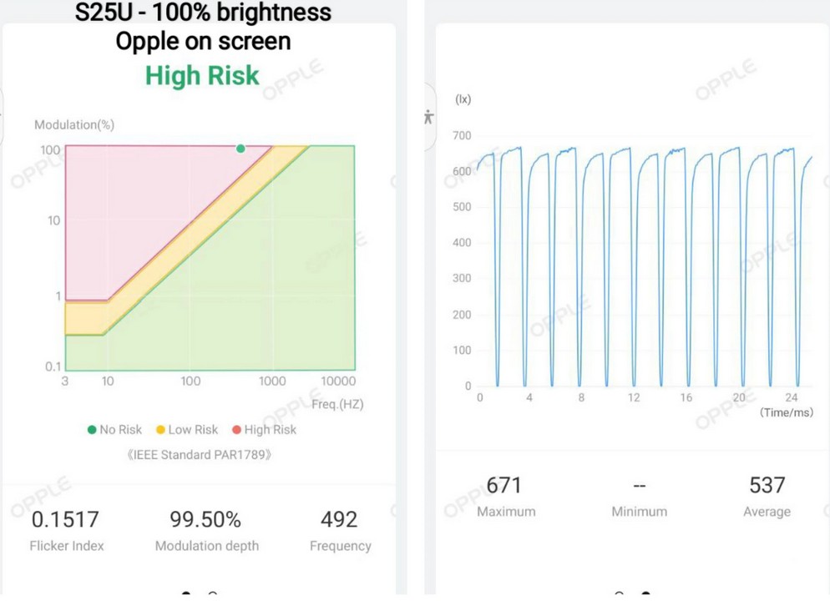Tap the 537 Average lux value

point(767,485)
